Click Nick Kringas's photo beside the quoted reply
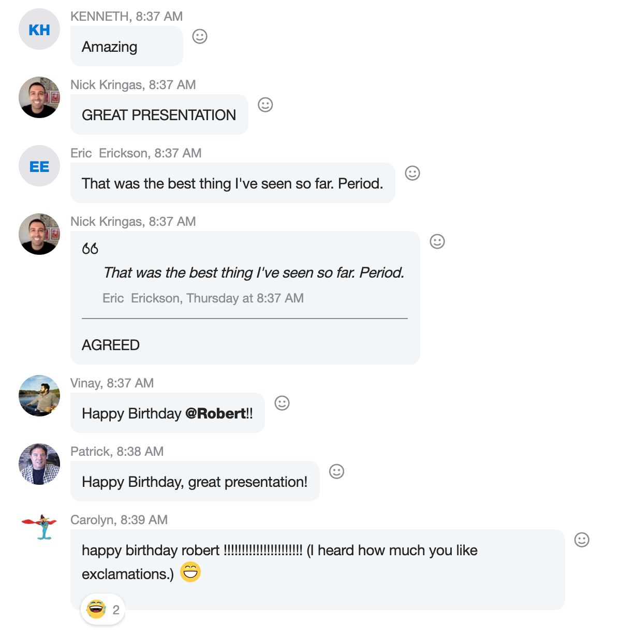The height and width of the screenshot is (635, 621). pyautogui.click(x=39, y=234)
